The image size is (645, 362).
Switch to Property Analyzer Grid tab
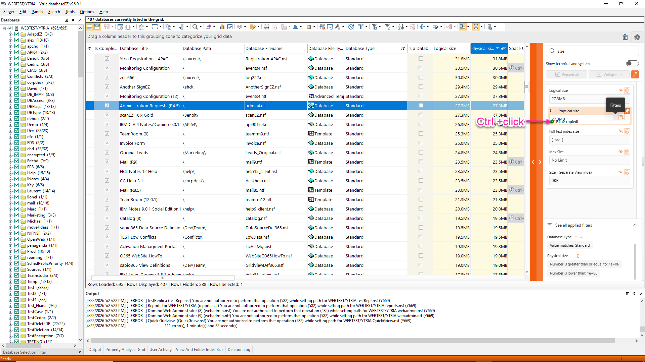[125, 350]
